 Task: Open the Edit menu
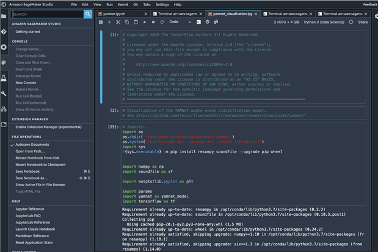click(85, 4)
